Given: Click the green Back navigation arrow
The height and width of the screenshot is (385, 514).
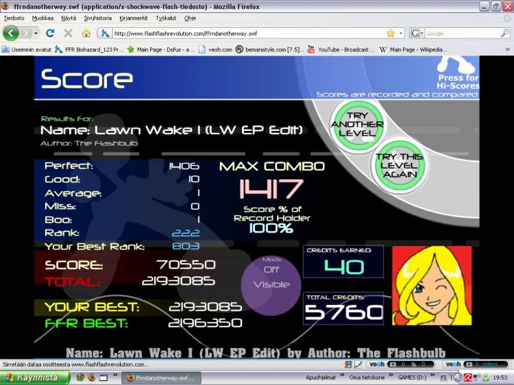Looking at the screenshot, I should [10, 33].
